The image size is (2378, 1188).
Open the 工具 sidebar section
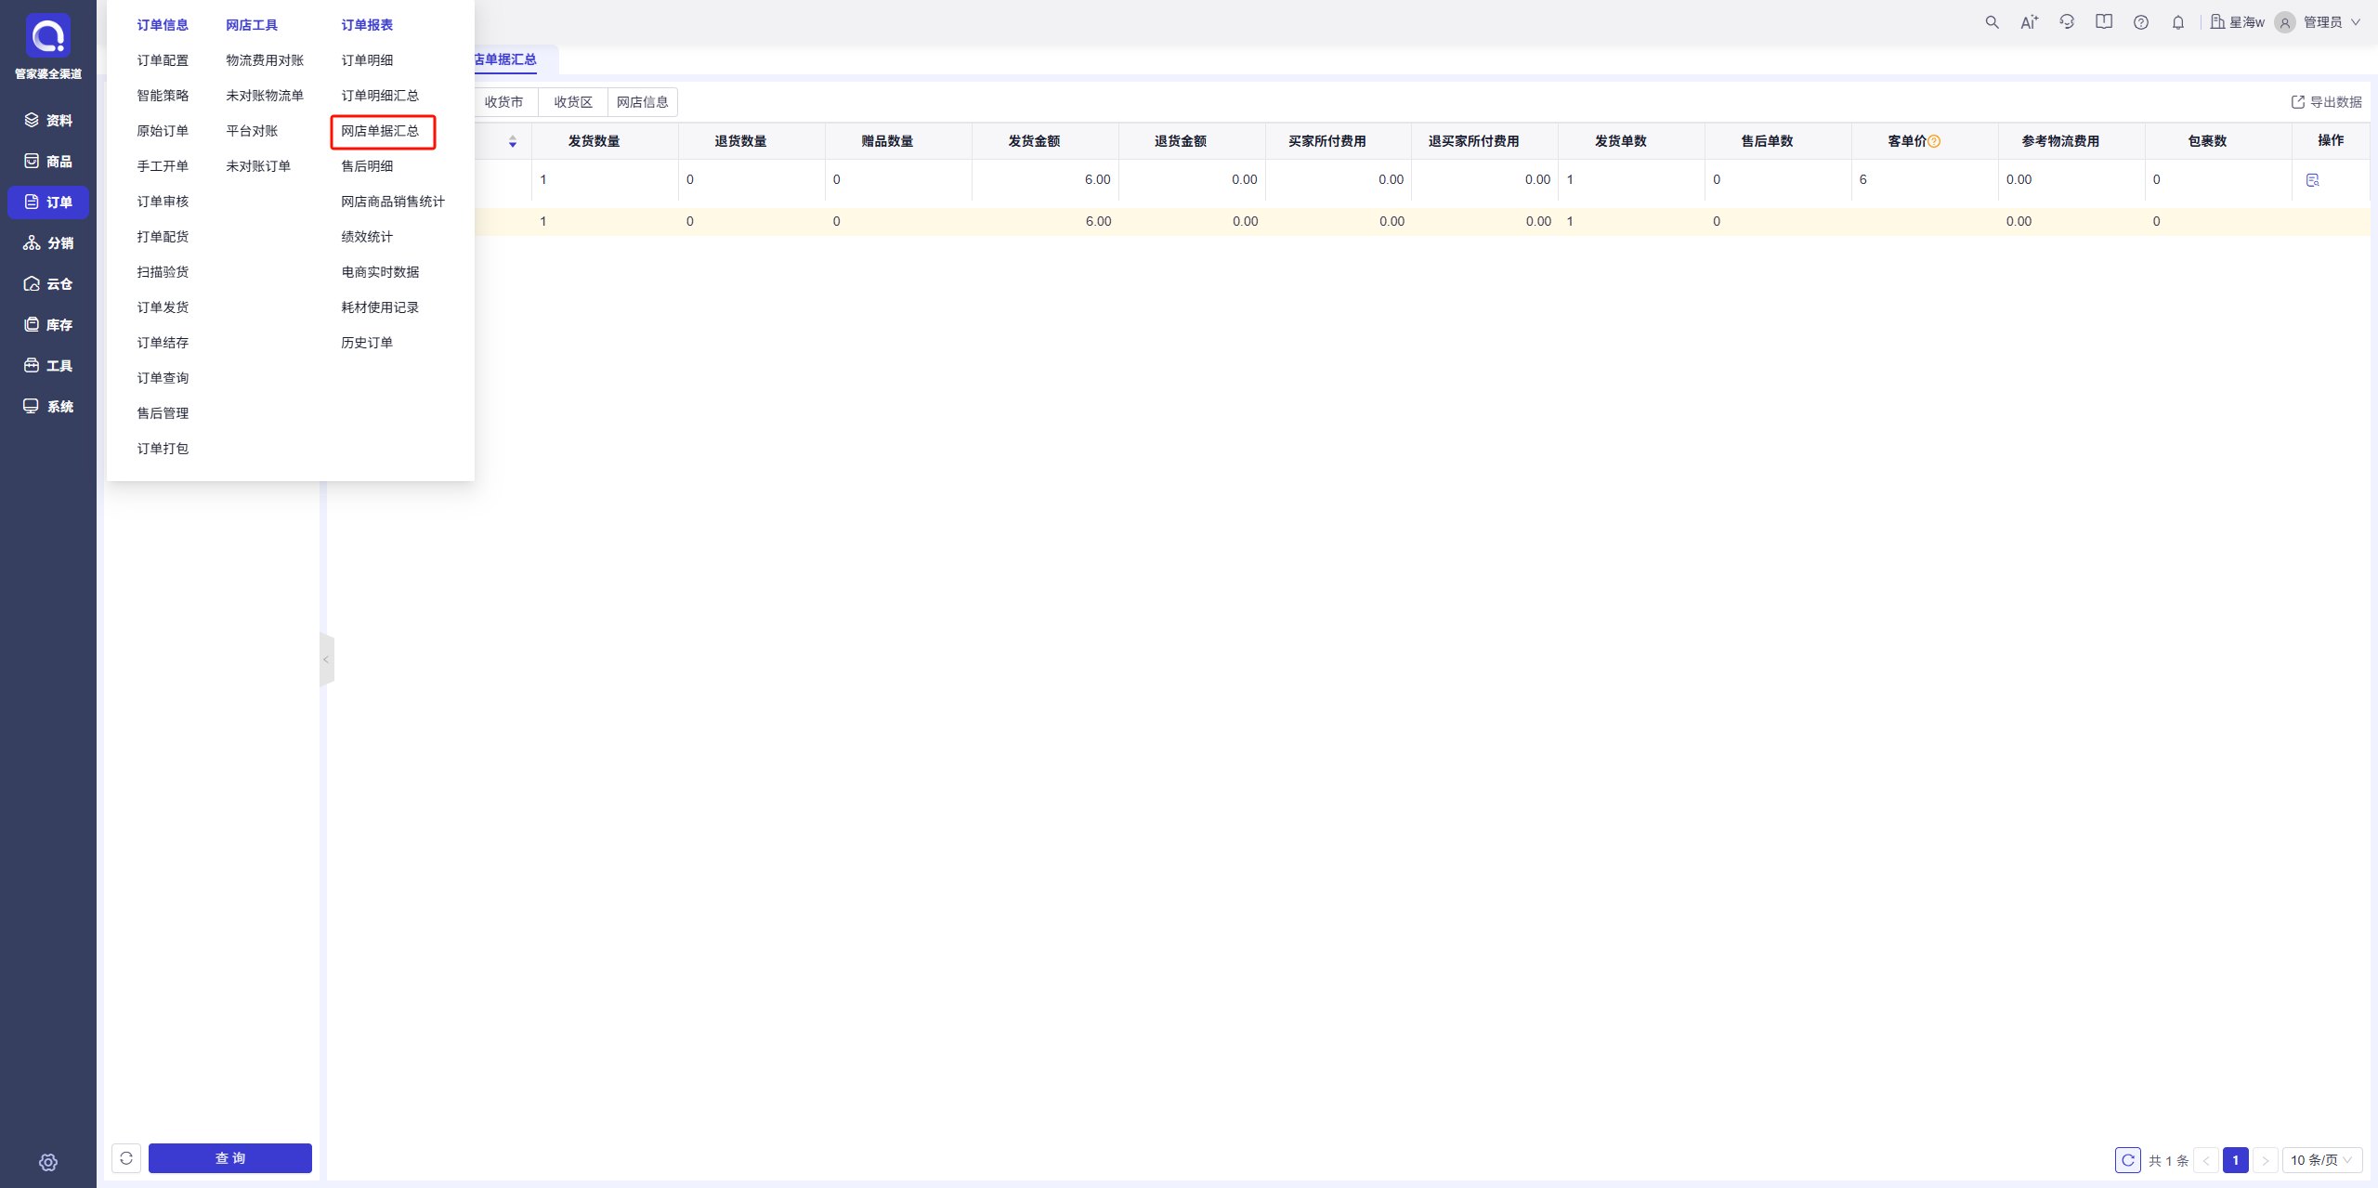[48, 365]
